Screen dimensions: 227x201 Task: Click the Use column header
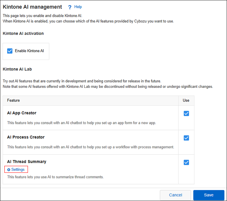pos(186,100)
